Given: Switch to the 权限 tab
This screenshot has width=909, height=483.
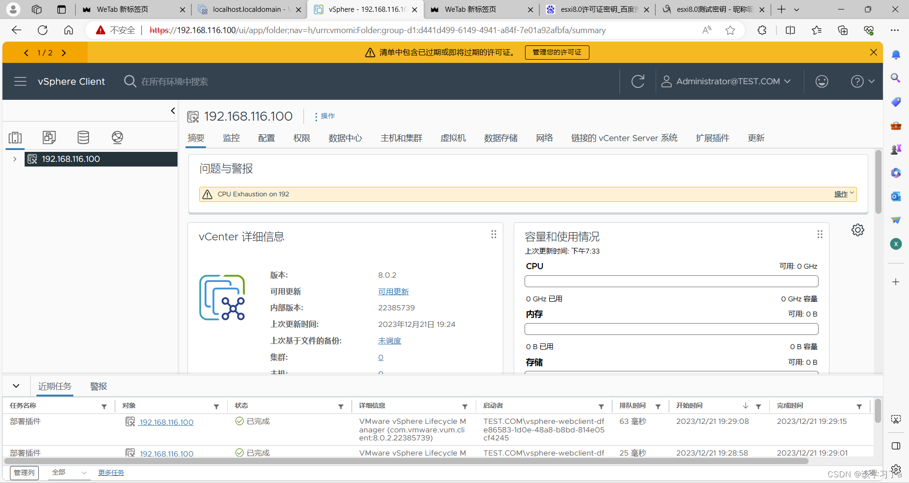Looking at the screenshot, I should pyautogui.click(x=302, y=138).
